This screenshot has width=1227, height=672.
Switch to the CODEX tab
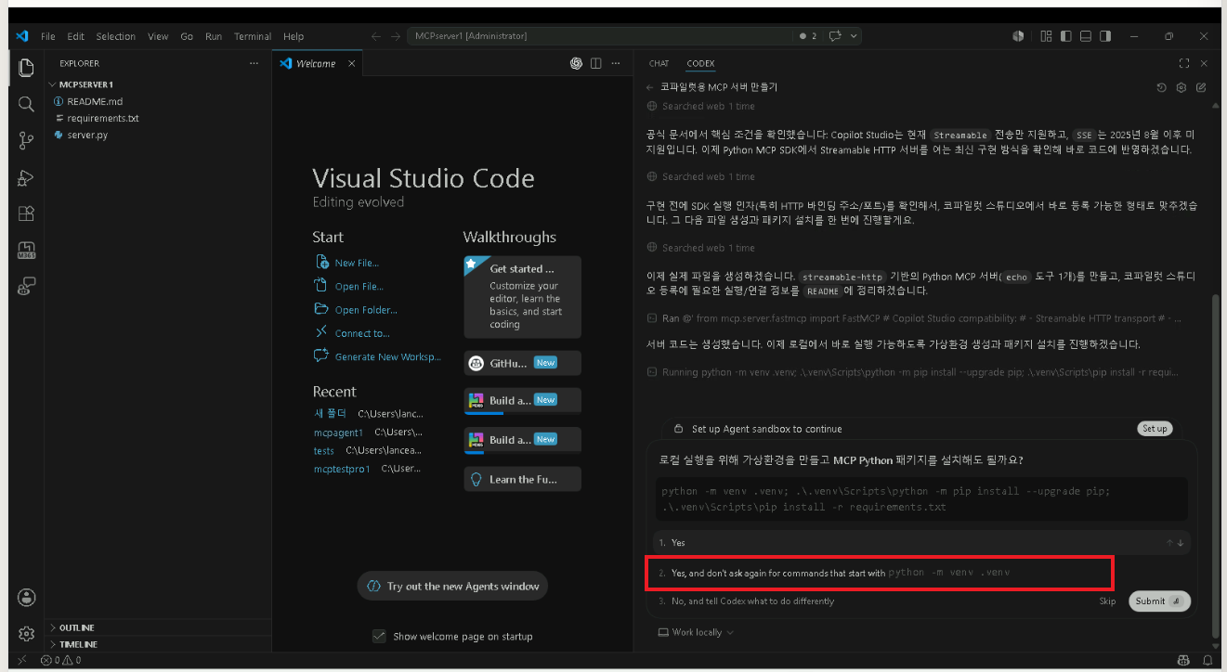click(x=700, y=63)
